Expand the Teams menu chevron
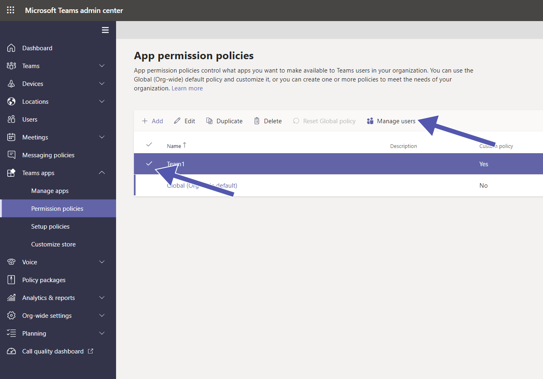The image size is (543, 379). tap(102, 66)
